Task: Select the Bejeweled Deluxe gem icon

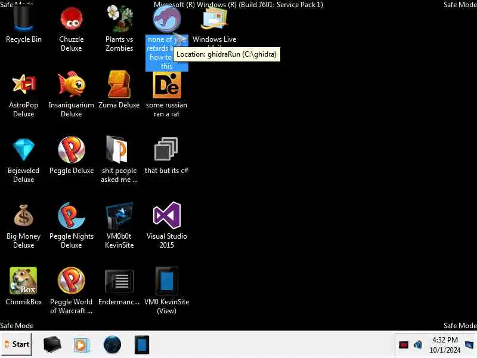Action: [x=23, y=150]
